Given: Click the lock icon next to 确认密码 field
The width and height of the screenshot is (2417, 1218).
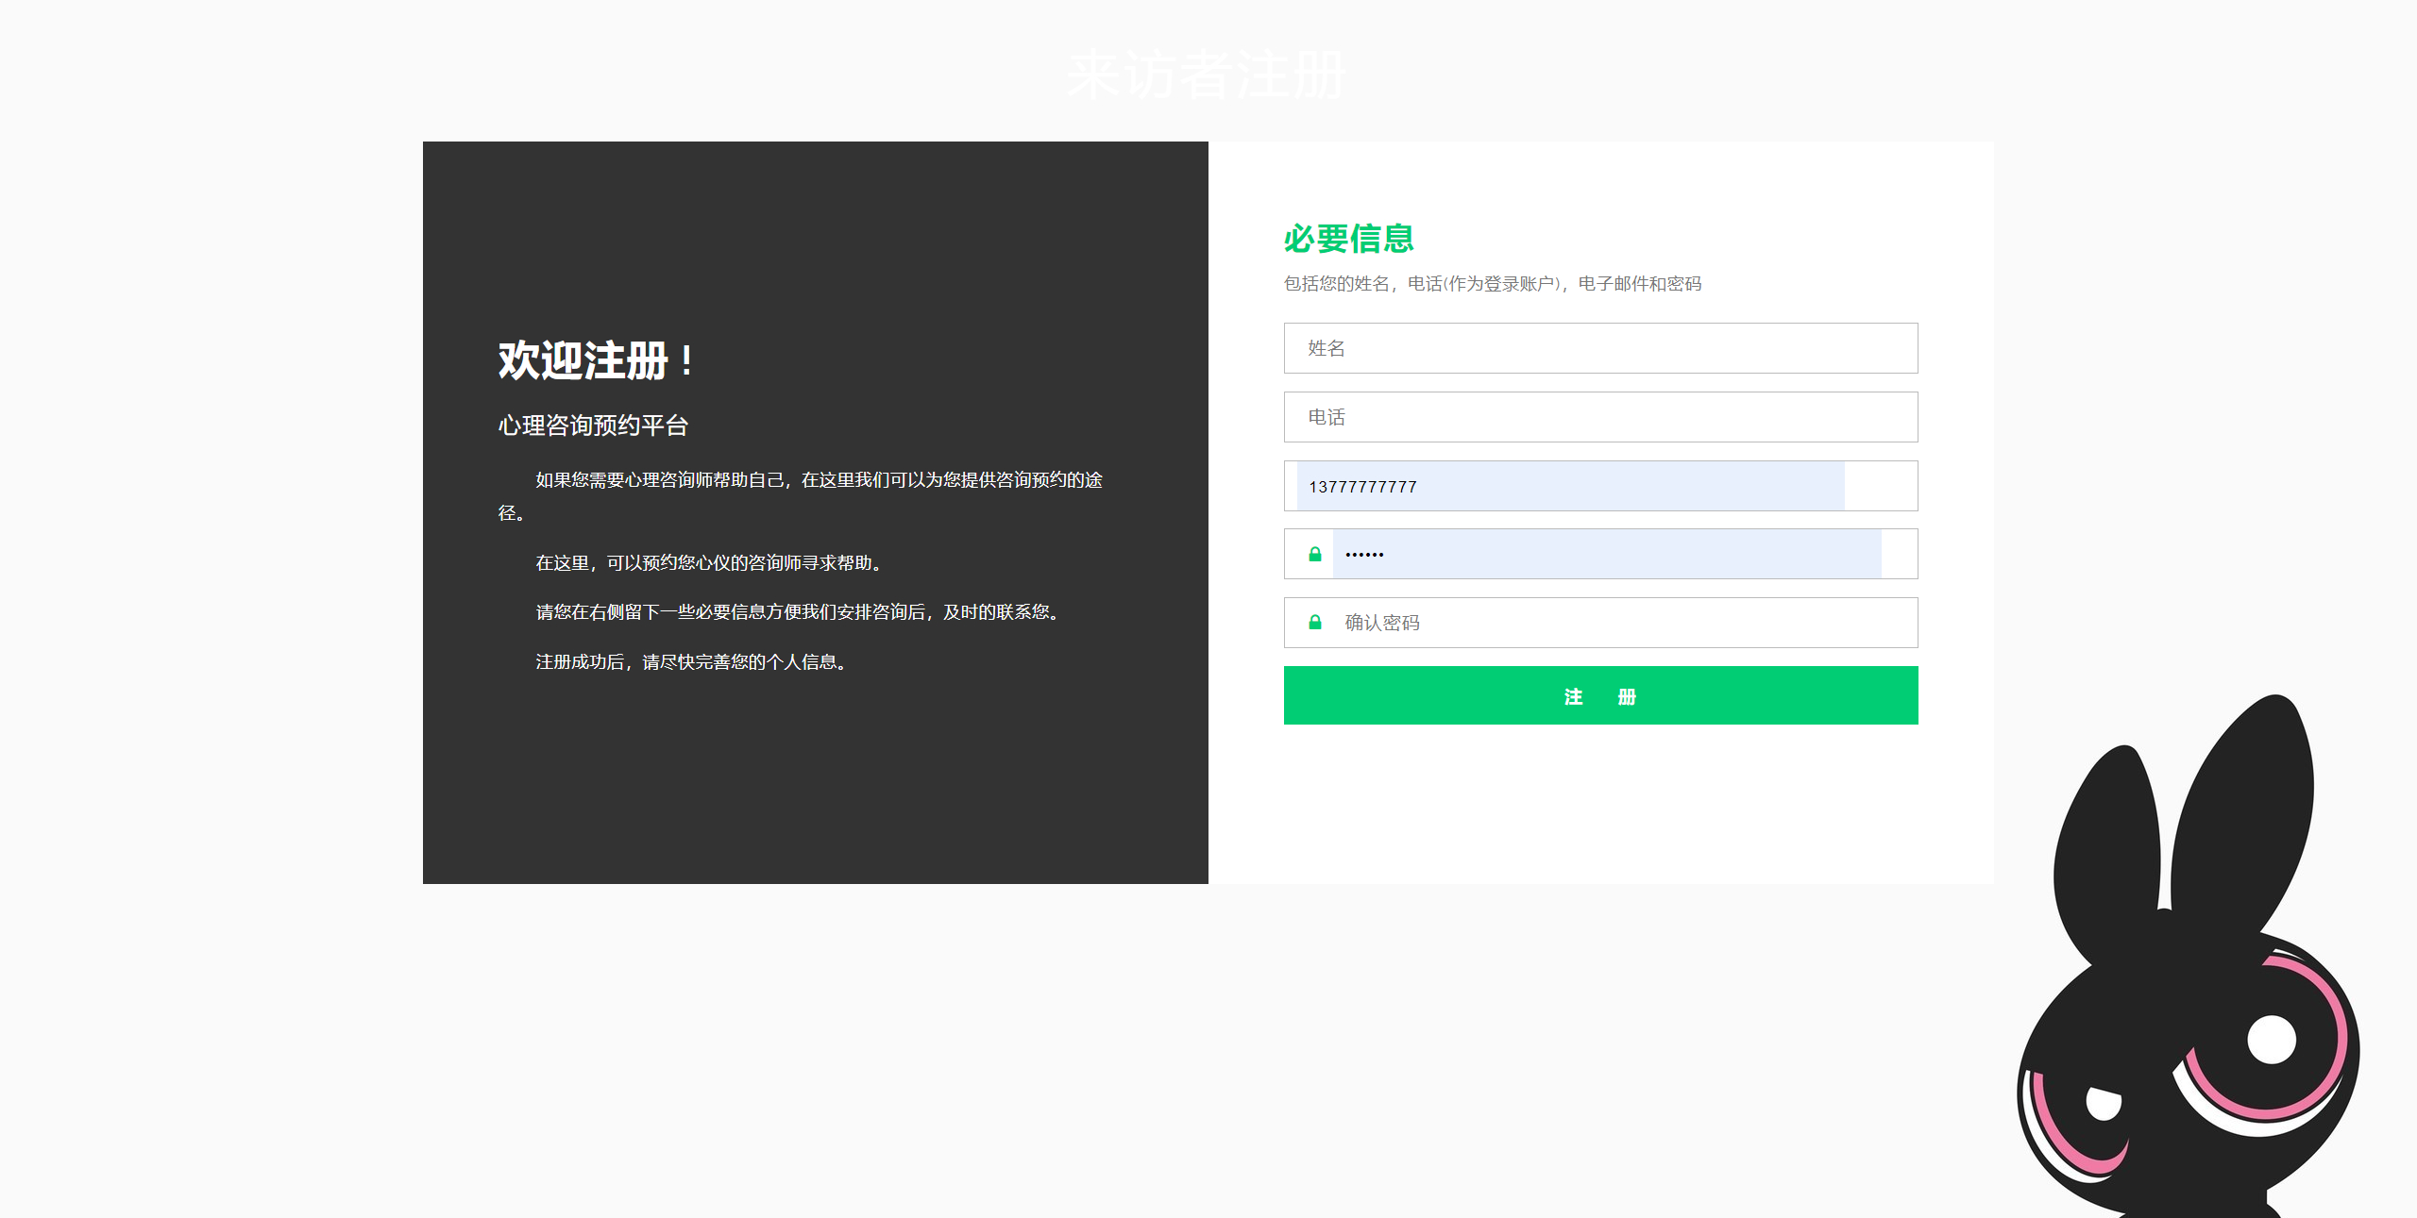Looking at the screenshot, I should pos(1314,622).
